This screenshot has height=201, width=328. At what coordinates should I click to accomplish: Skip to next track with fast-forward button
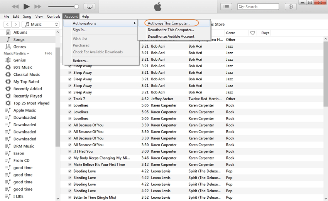point(38,7)
